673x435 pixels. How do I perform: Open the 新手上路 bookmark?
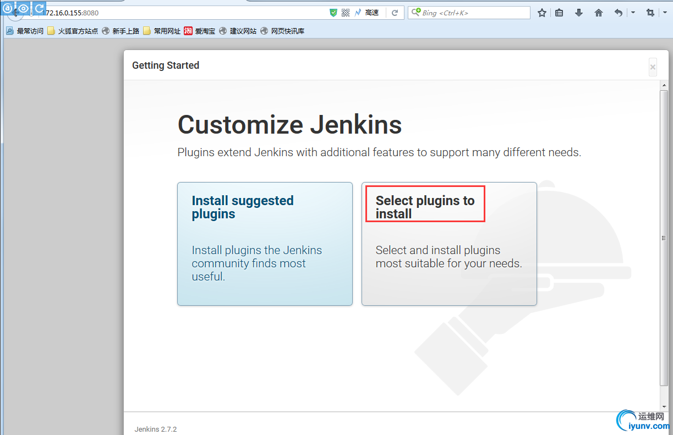point(121,31)
